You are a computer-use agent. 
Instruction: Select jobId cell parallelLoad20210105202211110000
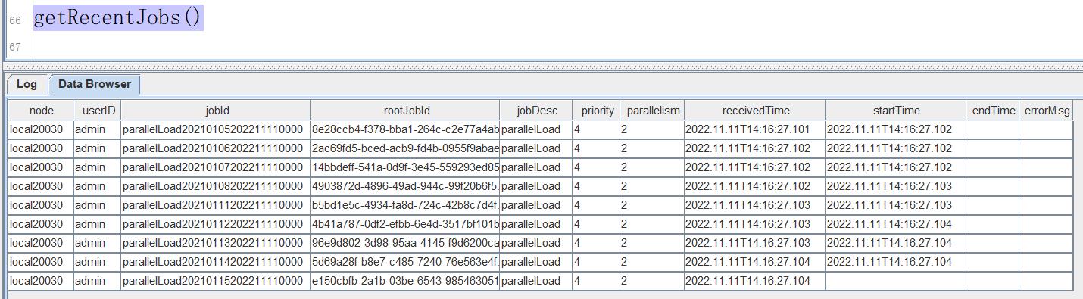point(215,129)
